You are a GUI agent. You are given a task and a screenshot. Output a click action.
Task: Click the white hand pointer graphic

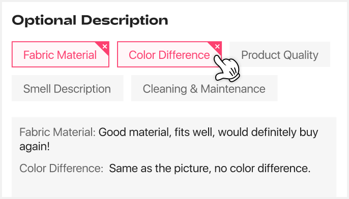click(x=227, y=68)
